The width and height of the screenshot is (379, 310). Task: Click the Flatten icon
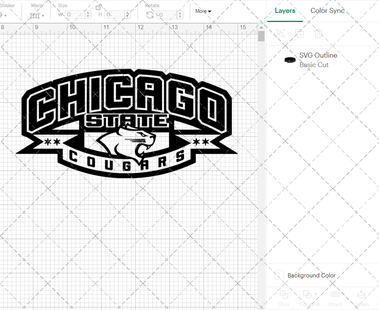(x=361, y=294)
